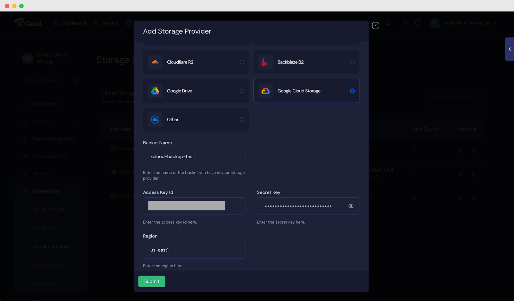Open the Google Cloud Storage account dropdown
The height and width of the screenshot is (301, 514).
(463, 23)
